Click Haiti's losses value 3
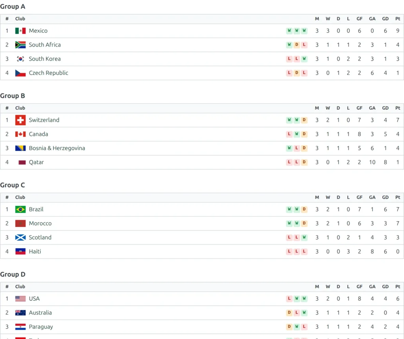Viewport: 404px width, 339px height. (x=348, y=252)
